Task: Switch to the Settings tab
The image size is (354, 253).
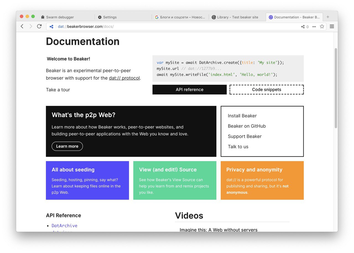Action: click(123, 17)
